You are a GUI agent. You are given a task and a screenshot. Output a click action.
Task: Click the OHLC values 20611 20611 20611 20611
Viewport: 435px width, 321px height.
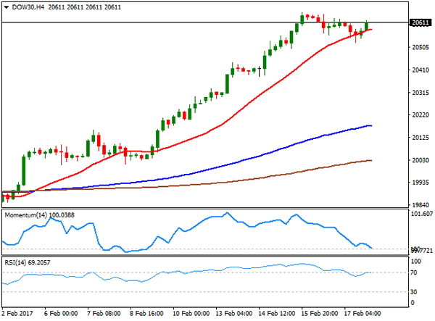[85, 7]
